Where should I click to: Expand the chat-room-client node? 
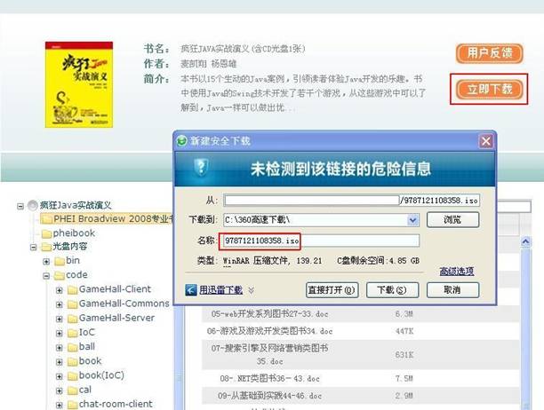pyautogui.click(x=60, y=406)
